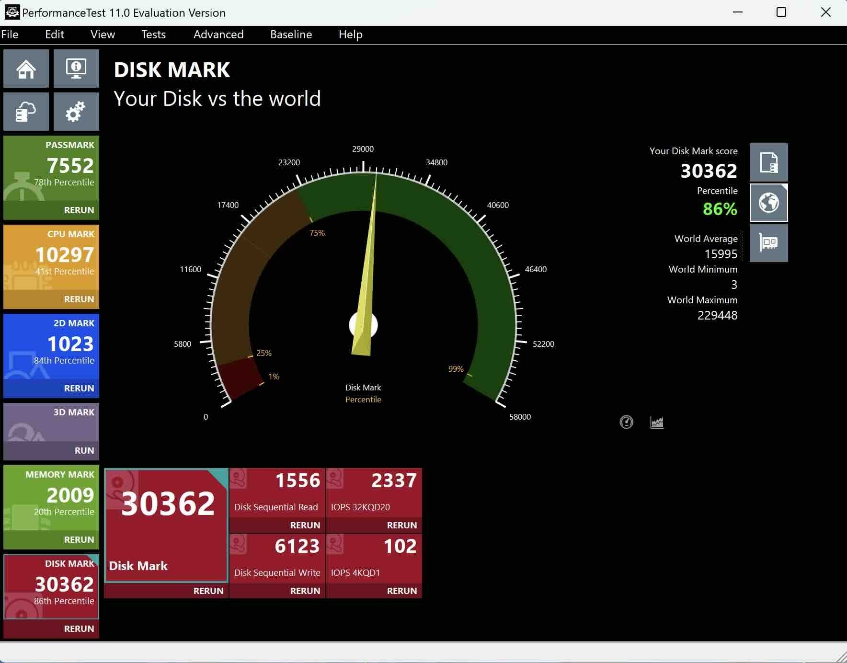
Task: Select the Disk Sequential Read 1556 tile
Action: coord(277,493)
